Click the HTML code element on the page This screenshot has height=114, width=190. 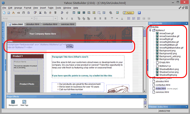[70, 46]
